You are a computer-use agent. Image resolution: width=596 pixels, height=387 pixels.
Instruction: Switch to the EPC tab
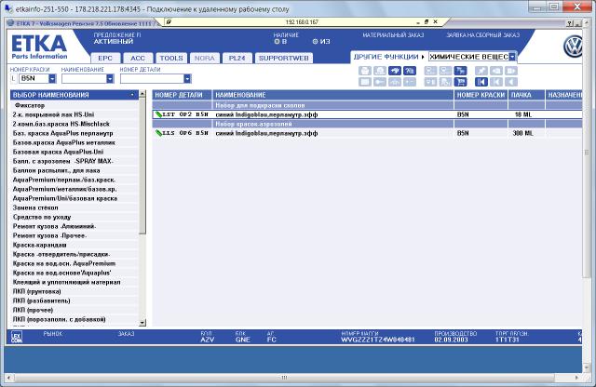point(105,58)
